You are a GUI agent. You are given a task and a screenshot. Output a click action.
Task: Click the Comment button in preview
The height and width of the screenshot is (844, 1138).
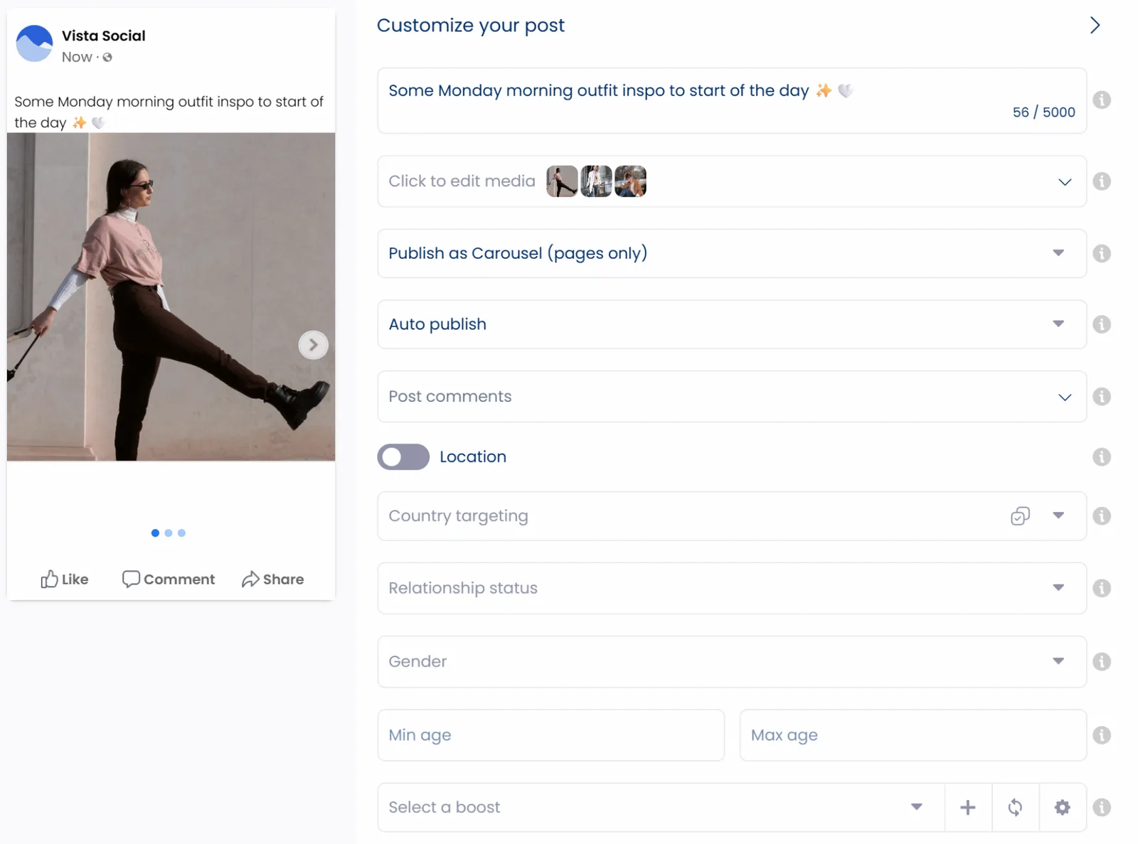[169, 579]
